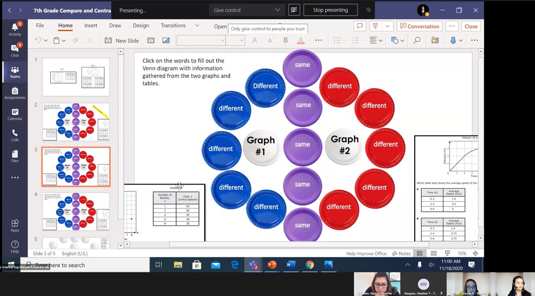Click the Designer icon in ribbon
The width and height of the screenshot is (535, 296).
click(x=435, y=41)
